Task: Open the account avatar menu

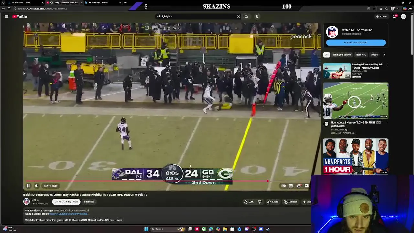Action: 403,17
